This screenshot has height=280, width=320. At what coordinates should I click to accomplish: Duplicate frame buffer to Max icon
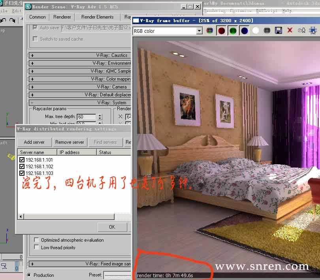pos(301,31)
